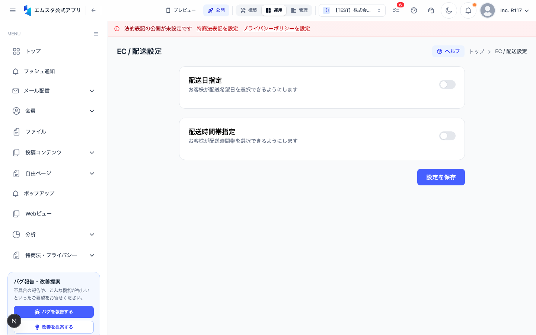Viewport: 536px width, 335px height.
Task: Expand the 会員 chevron
Action: click(92, 111)
